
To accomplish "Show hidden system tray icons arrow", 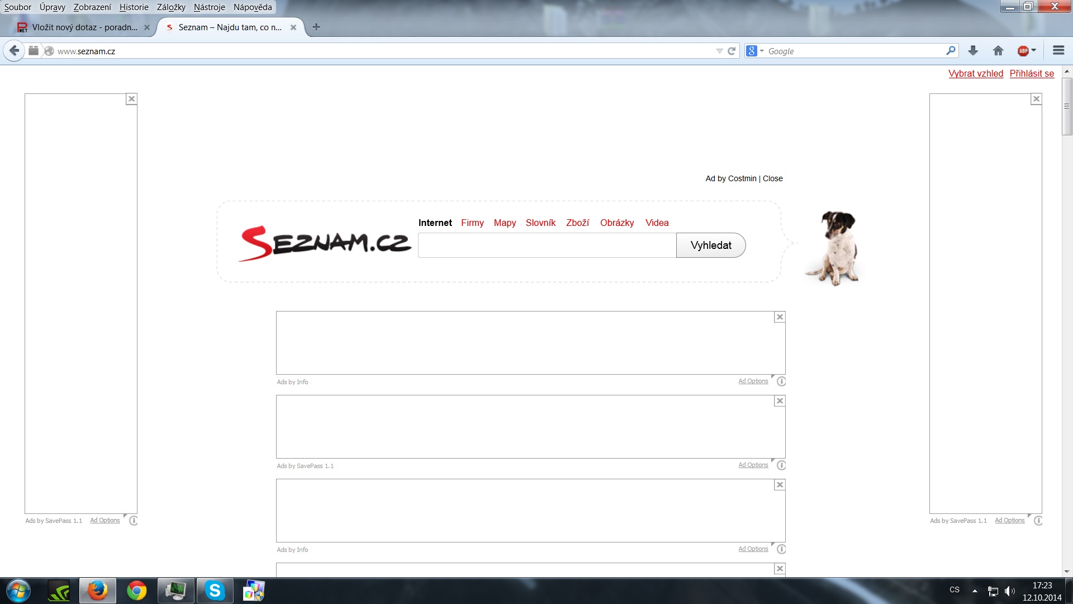I will coord(975,591).
